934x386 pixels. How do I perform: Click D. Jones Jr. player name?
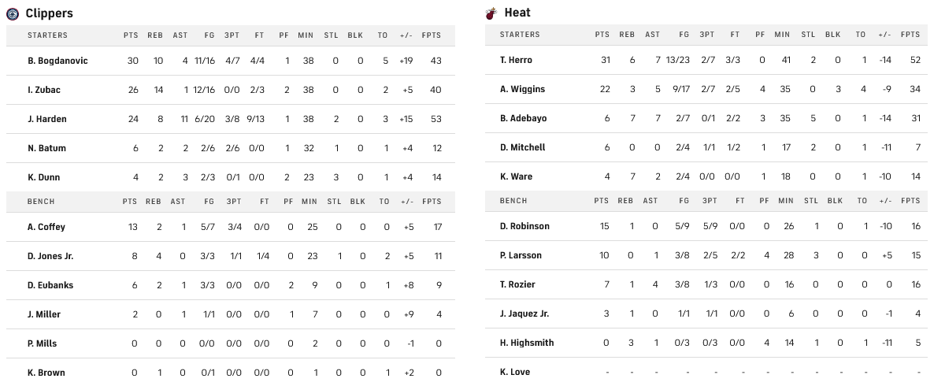coord(51,256)
